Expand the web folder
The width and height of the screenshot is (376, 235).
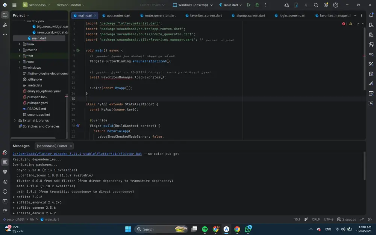point(20,62)
